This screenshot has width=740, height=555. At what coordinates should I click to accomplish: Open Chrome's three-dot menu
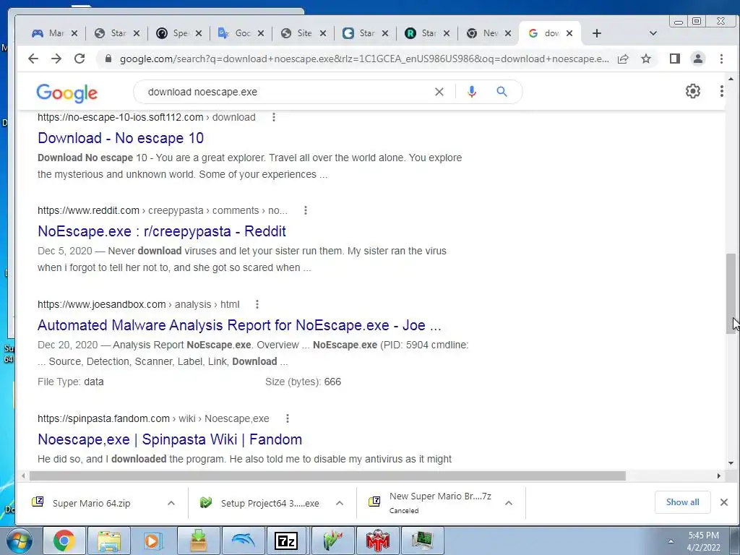click(x=721, y=59)
